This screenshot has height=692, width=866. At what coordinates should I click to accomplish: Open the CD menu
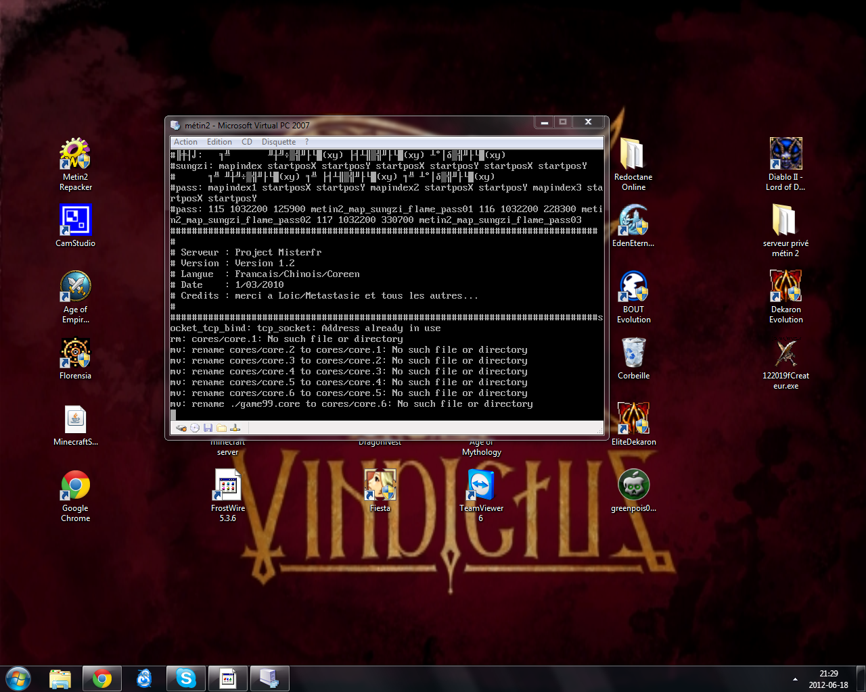tap(247, 142)
